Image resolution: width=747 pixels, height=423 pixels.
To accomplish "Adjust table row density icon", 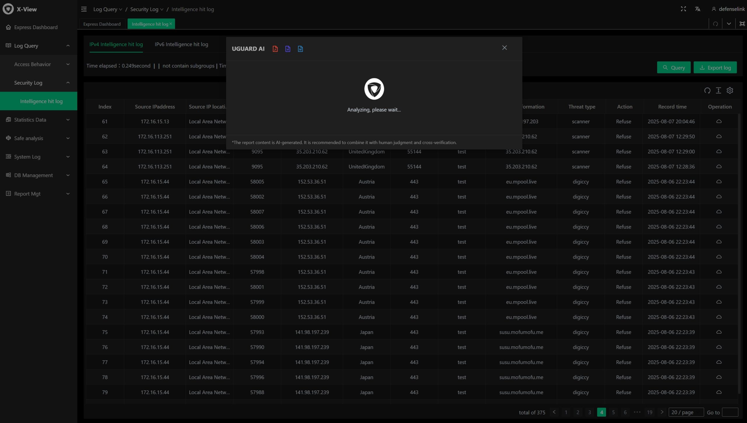I will point(718,91).
